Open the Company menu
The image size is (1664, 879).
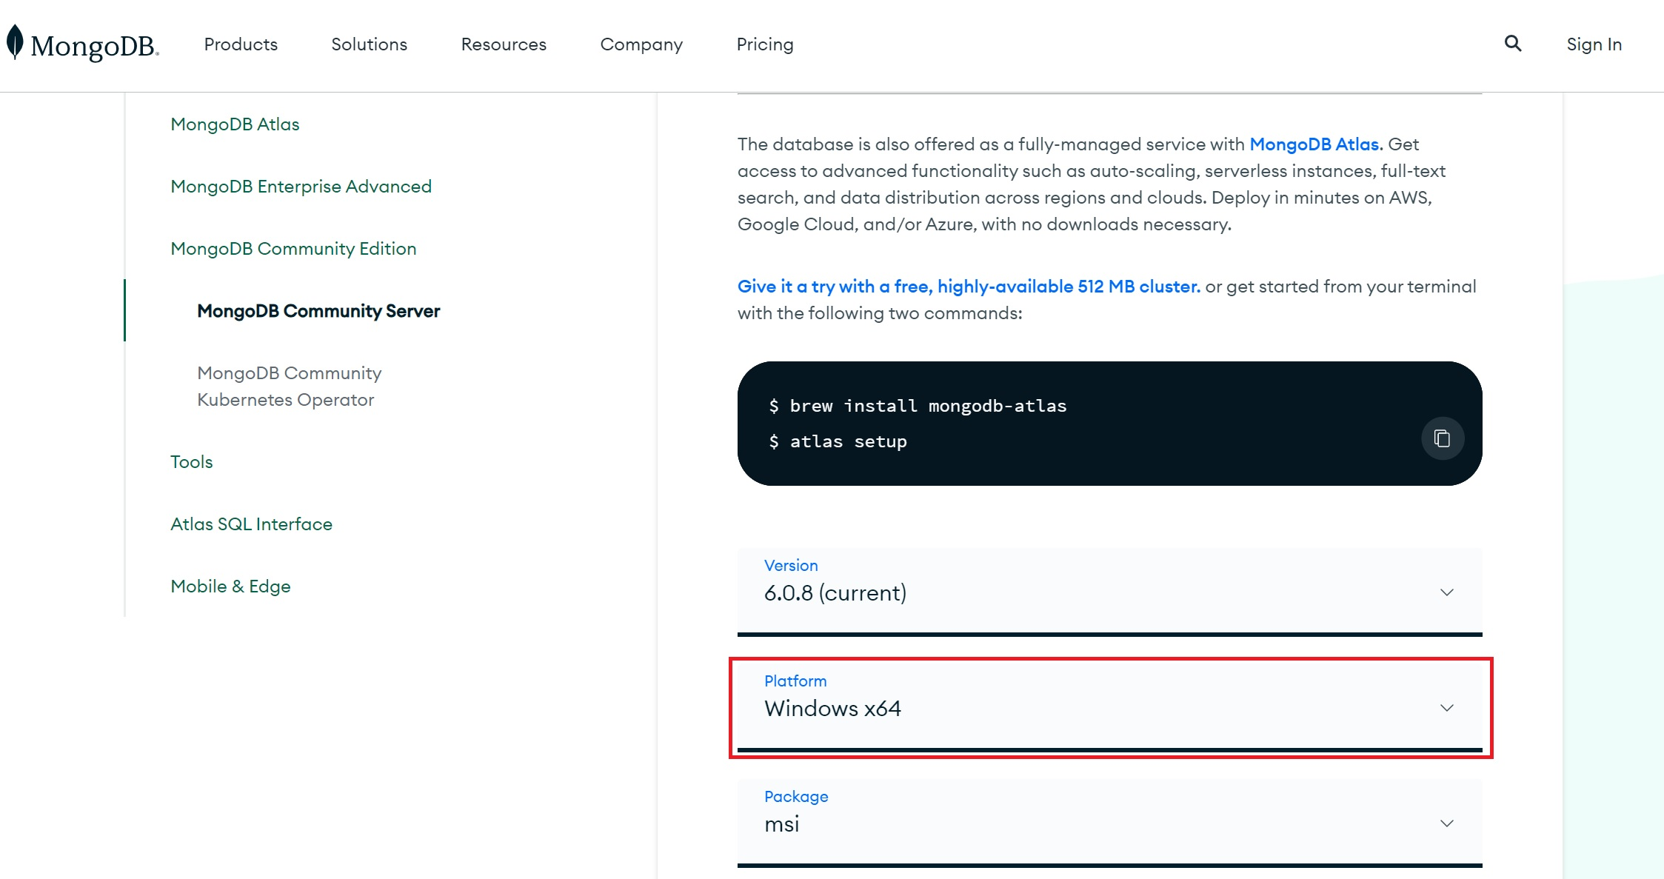point(641,44)
